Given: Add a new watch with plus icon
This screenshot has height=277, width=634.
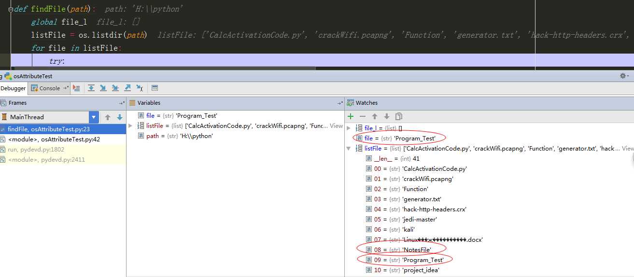Looking at the screenshot, I should (351, 116).
